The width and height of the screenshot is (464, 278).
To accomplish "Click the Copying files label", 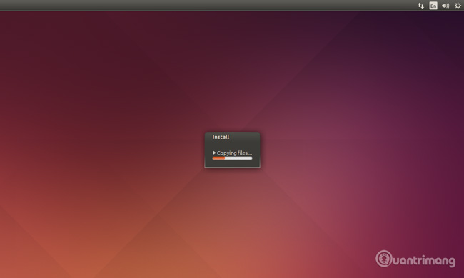I will 234,153.
